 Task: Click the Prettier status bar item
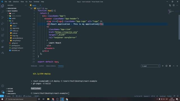click(169, 96)
